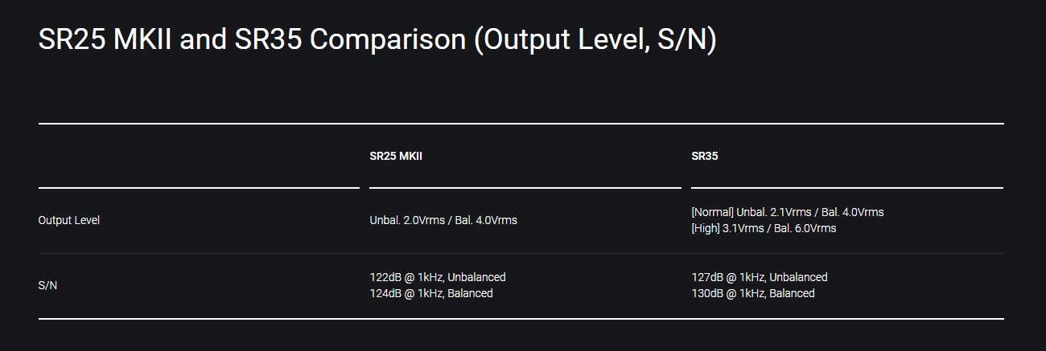Click SR35 Normal output level line
This screenshot has width=1046, height=351.
pyautogui.click(x=788, y=212)
